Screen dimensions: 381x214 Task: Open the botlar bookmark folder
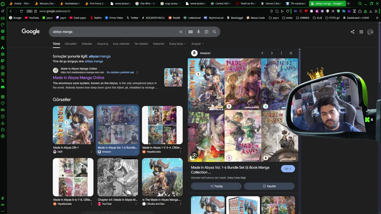287,18
